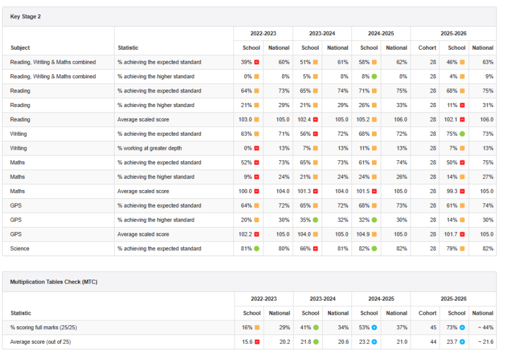Click the blue plus indicator next to 23.7

[x=463, y=342]
